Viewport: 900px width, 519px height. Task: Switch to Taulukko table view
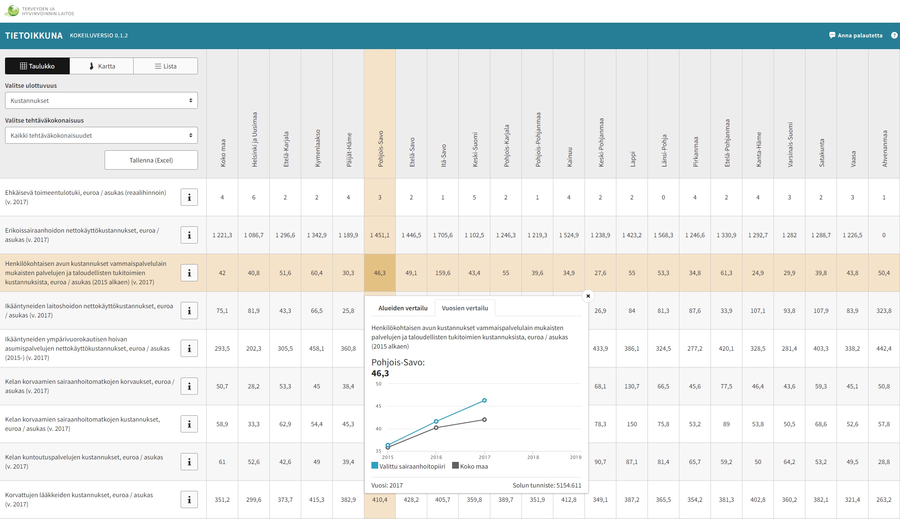click(x=37, y=66)
